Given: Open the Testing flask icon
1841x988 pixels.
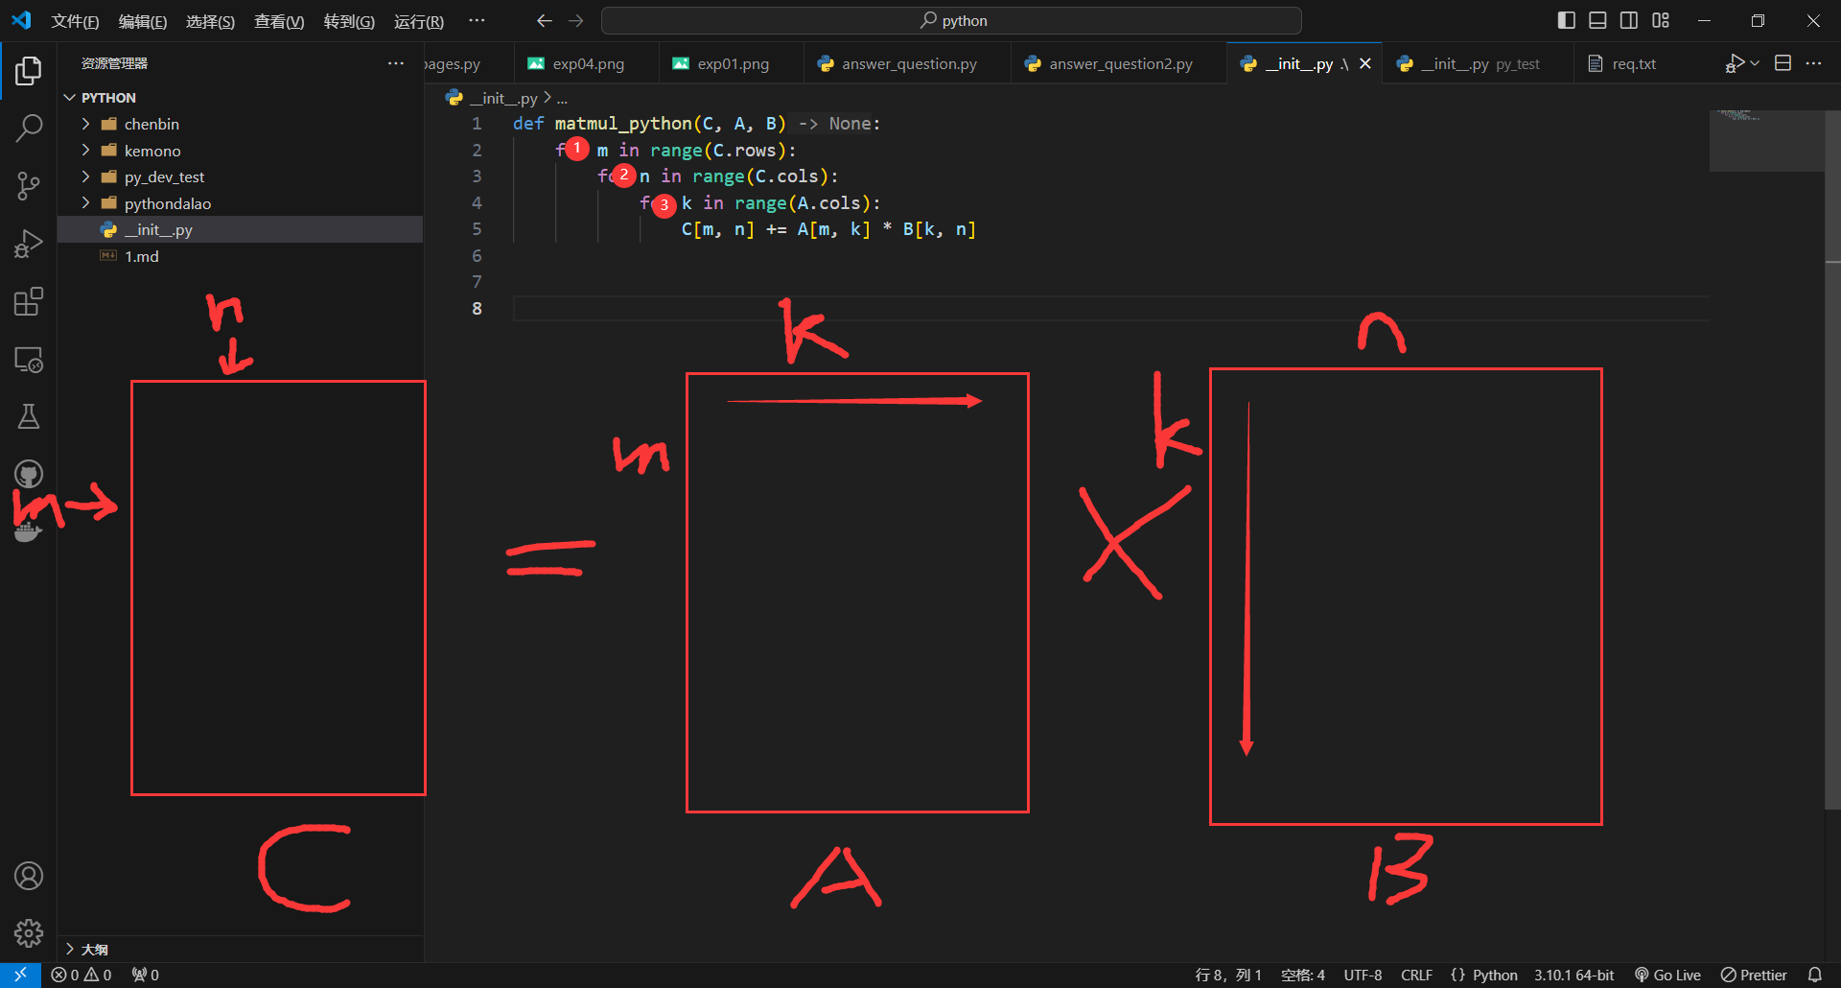Looking at the screenshot, I should pyautogui.click(x=29, y=416).
